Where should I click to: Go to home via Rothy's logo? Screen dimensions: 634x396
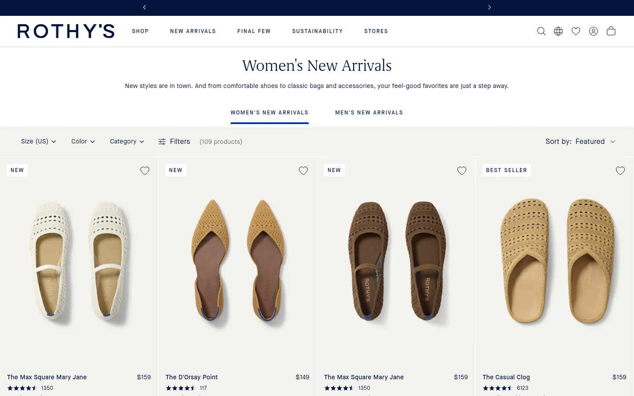coord(66,31)
